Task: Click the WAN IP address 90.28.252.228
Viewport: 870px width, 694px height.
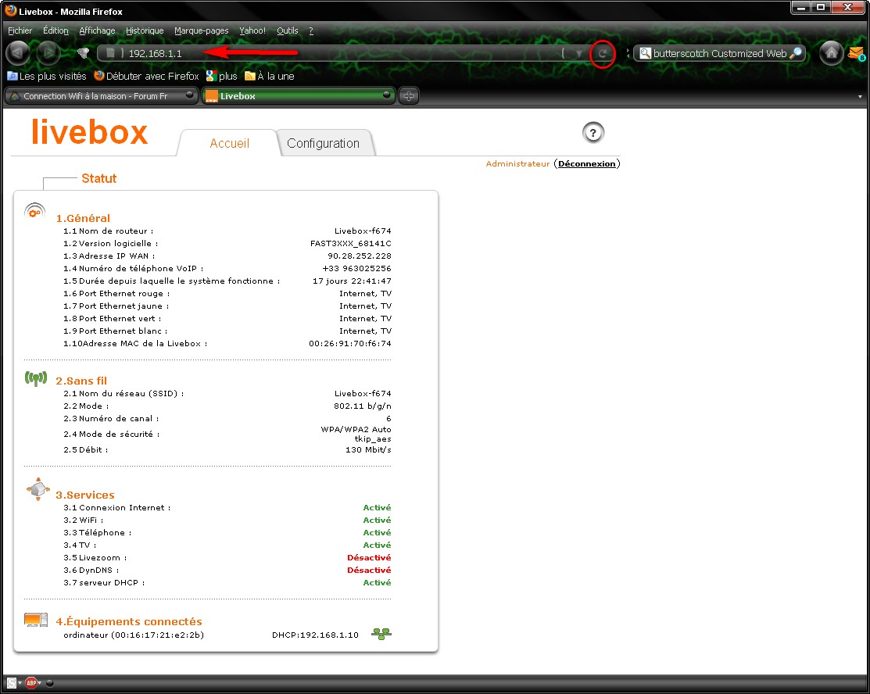Action: tap(360, 256)
